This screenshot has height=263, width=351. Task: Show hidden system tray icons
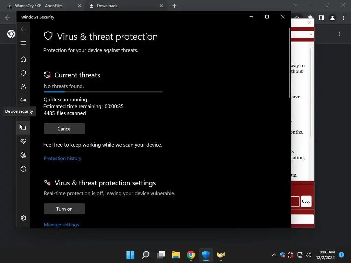pos(274,255)
